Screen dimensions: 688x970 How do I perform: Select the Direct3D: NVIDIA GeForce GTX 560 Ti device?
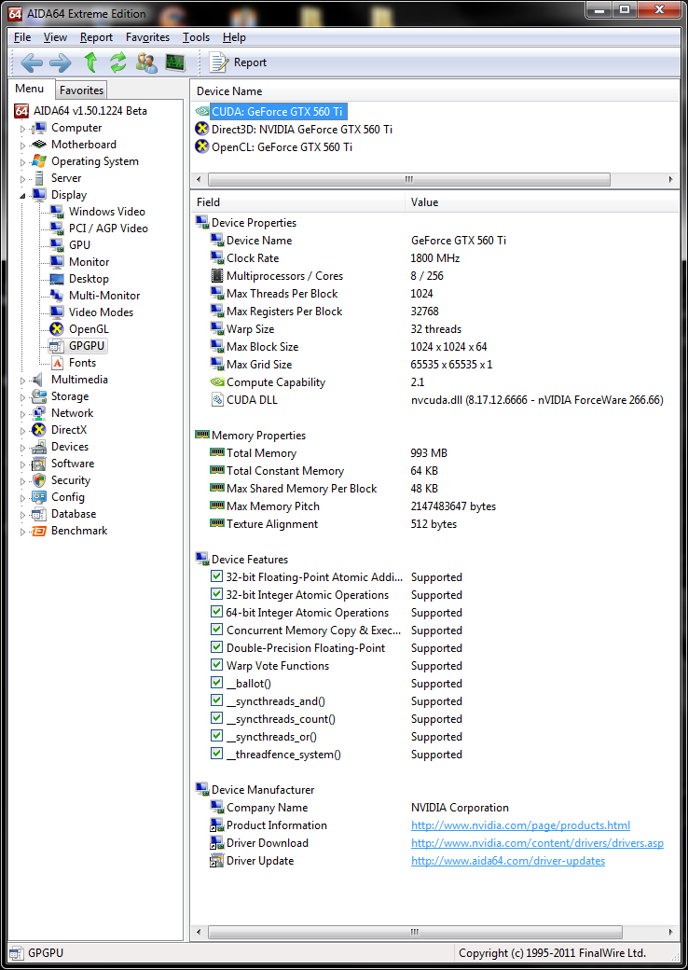pyautogui.click(x=302, y=130)
